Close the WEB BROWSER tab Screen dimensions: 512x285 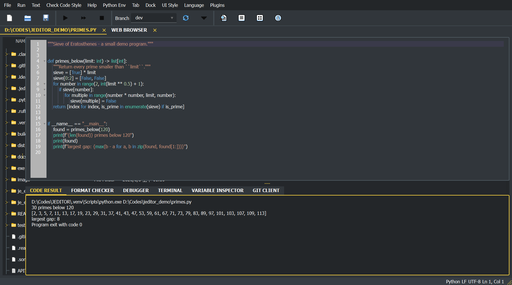[155, 30]
